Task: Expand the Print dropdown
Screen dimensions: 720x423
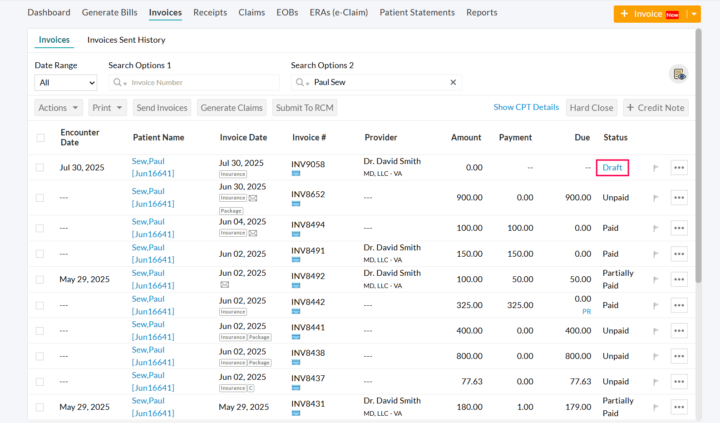Action: pyautogui.click(x=107, y=108)
